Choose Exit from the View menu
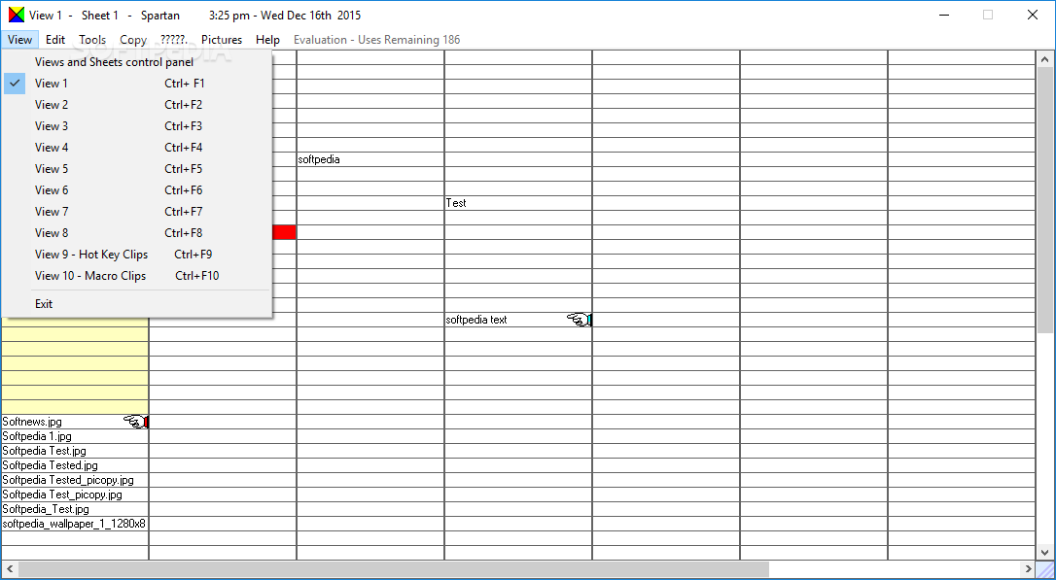Screen dimensions: 1056x580 137,304
